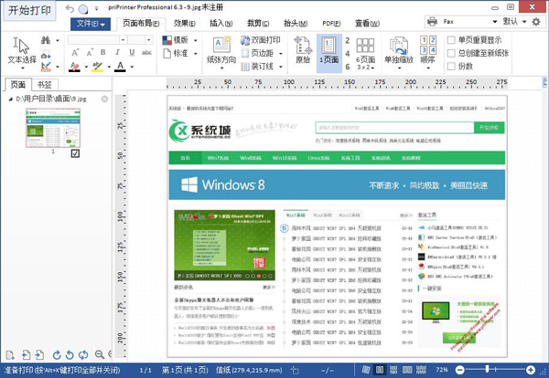Toggle the page 1 thumbnail checkbox

point(75,153)
